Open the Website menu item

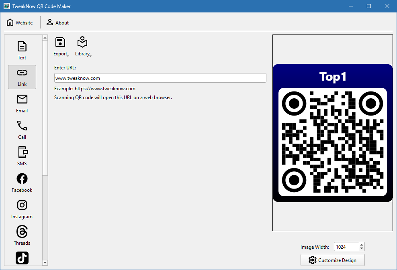20,22
